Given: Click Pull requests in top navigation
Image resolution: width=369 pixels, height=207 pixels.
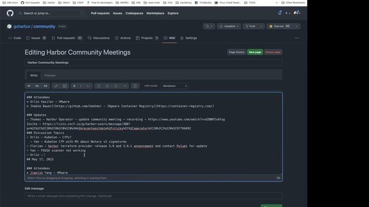Looking at the screenshot, I should pos(100,13).
